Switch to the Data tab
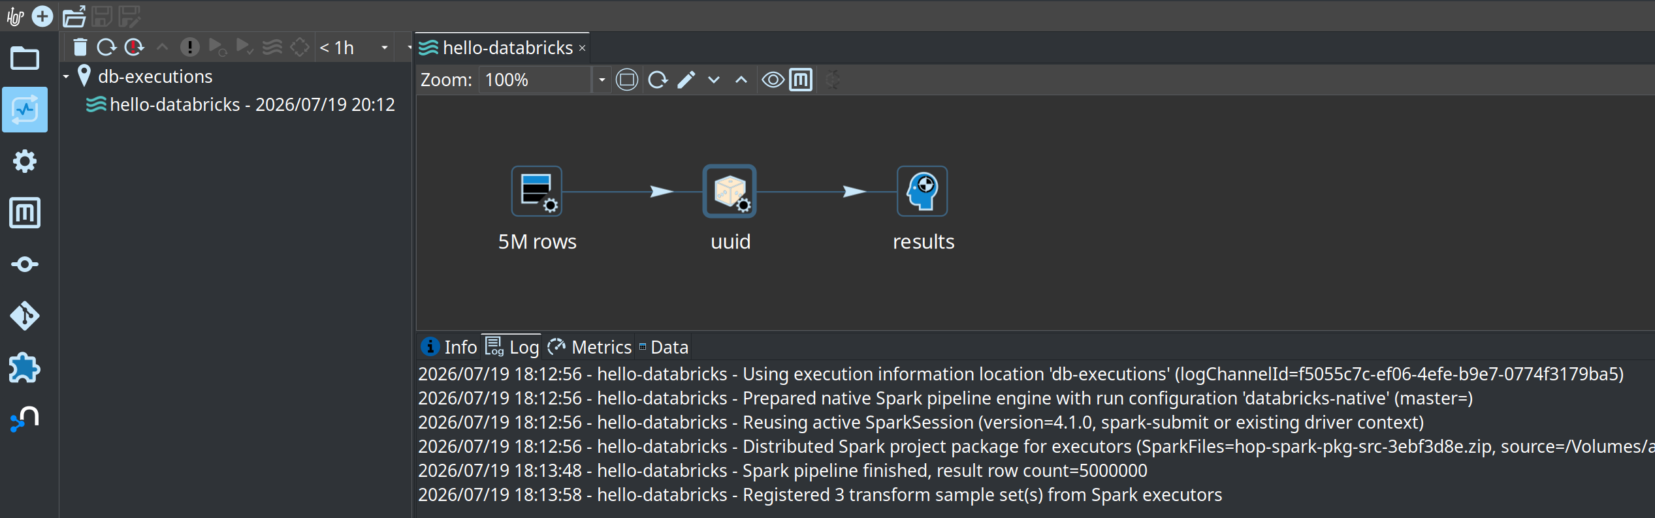This screenshot has width=1655, height=518. click(664, 347)
